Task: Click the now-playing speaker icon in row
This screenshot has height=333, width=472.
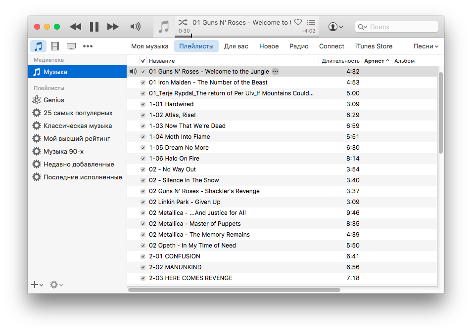Action: 133,72
